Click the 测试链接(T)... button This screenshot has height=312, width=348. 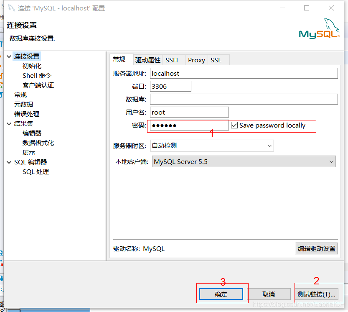tap(317, 294)
